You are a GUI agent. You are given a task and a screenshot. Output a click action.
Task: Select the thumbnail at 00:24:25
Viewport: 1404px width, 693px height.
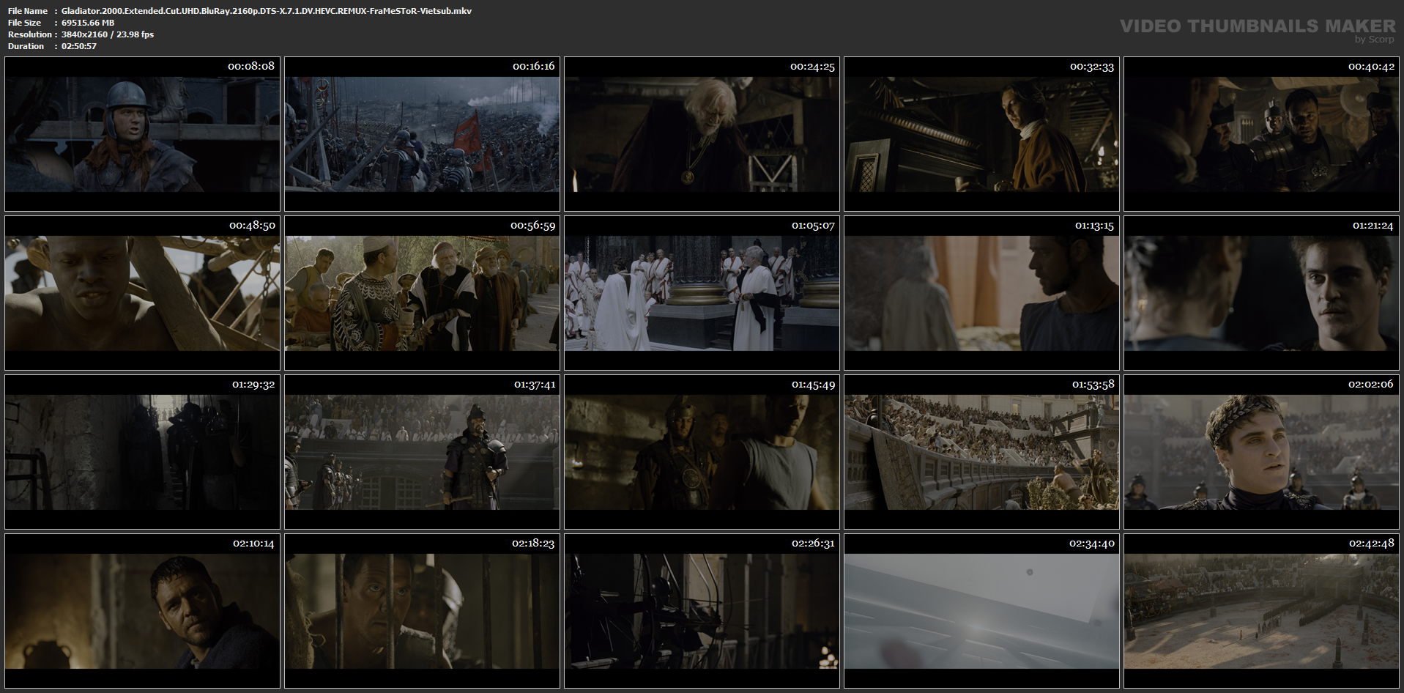702,134
